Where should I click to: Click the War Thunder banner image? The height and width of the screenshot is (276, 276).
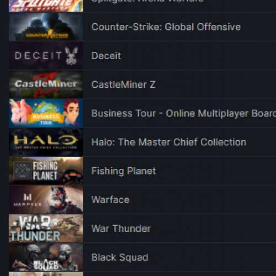point(46,229)
